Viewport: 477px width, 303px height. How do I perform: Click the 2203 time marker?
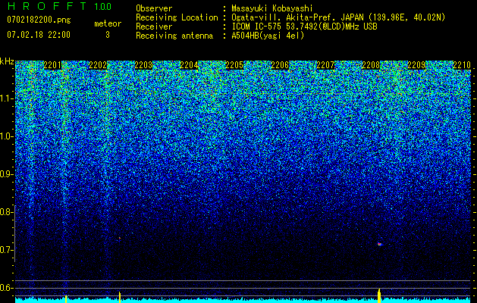tap(143, 65)
